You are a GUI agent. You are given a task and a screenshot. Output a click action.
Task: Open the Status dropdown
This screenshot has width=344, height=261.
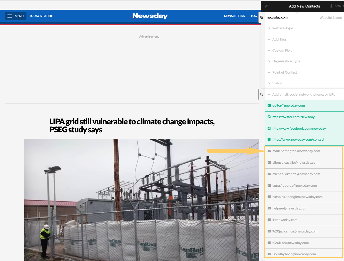coord(277,83)
